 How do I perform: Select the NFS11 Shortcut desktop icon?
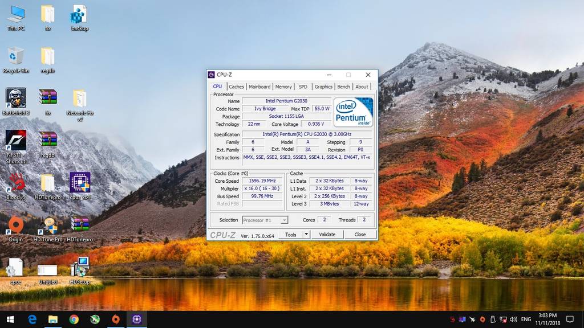pyautogui.click(x=15, y=141)
